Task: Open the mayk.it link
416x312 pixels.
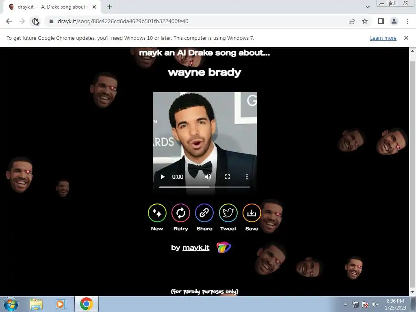Action: tap(196, 247)
